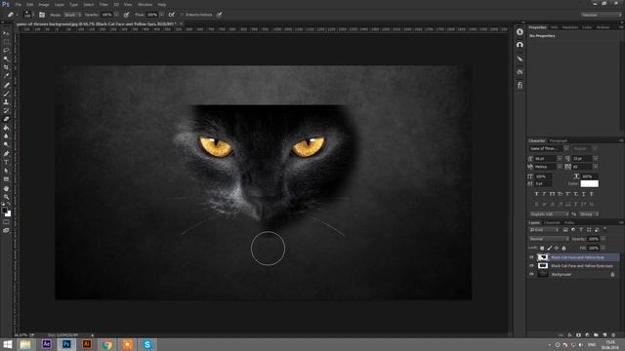Toggle lock transparent pixels
This screenshot has width=625, height=351.
coord(542,248)
